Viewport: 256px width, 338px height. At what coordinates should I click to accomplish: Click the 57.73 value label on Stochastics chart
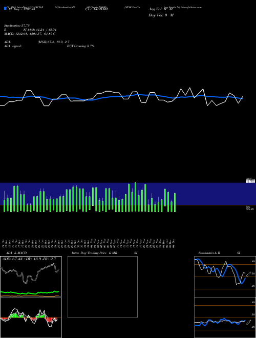[248, 274]
